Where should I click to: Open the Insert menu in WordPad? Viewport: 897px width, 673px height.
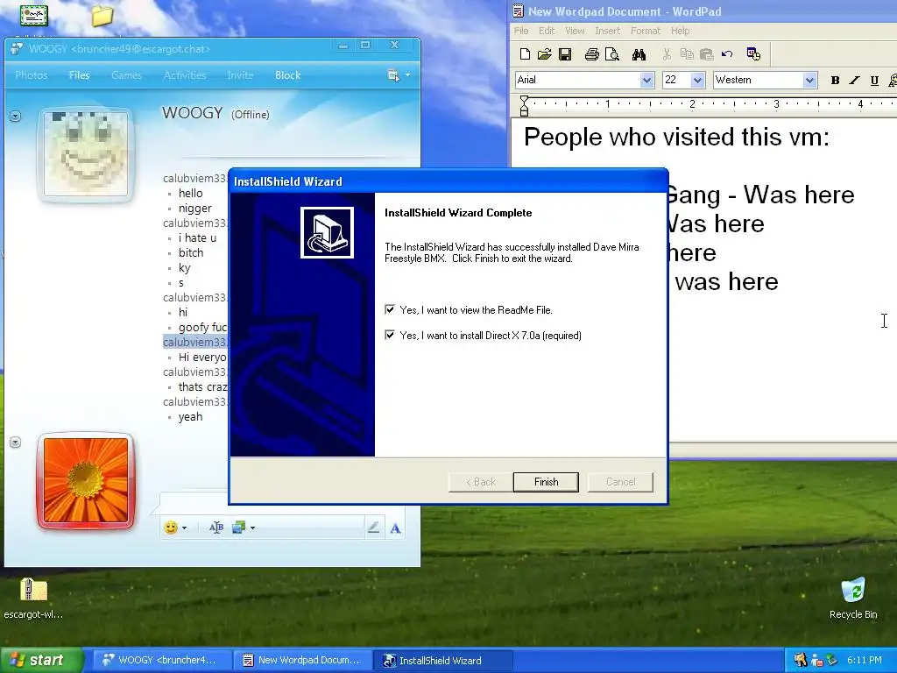click(x=608, y=31)
